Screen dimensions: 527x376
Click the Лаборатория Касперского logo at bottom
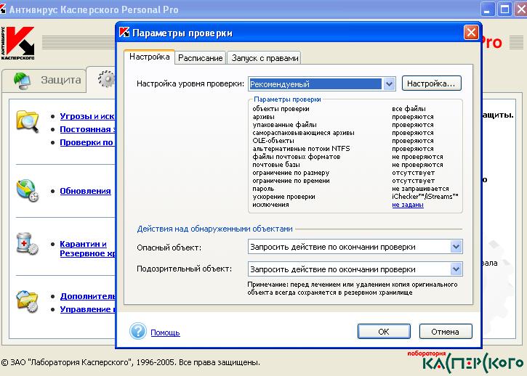pyautogui.click(x=466, y=362)
